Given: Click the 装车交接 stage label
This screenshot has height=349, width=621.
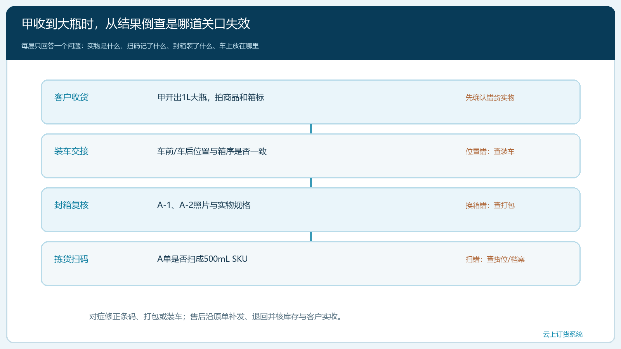Looking at the screenshot, I should (x=71, y=151).
